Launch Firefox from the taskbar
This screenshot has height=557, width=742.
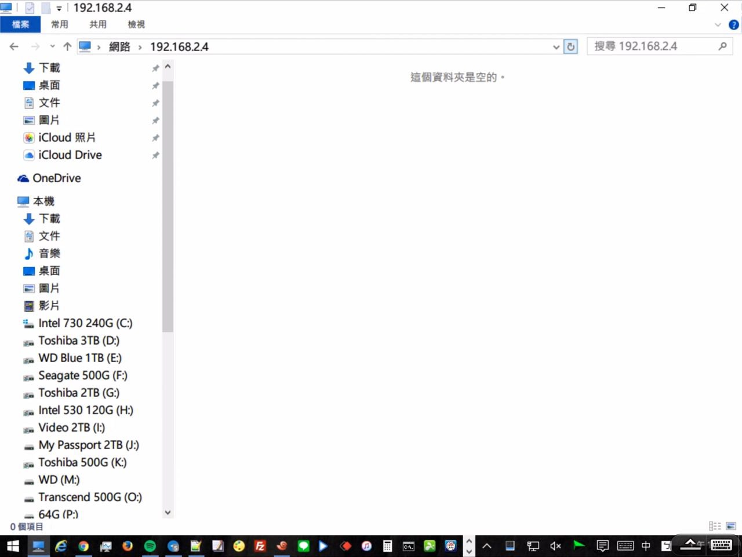(128, 546)
